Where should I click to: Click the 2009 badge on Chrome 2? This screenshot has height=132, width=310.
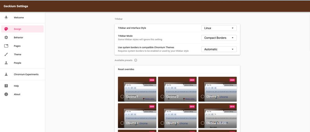192,80
